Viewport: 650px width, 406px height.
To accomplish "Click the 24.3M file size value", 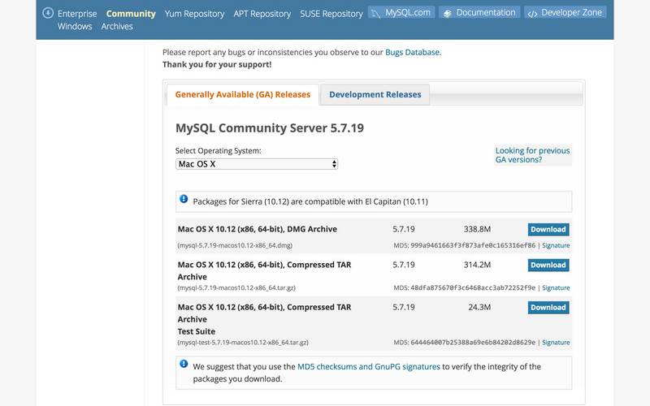I will coord(479,307).
